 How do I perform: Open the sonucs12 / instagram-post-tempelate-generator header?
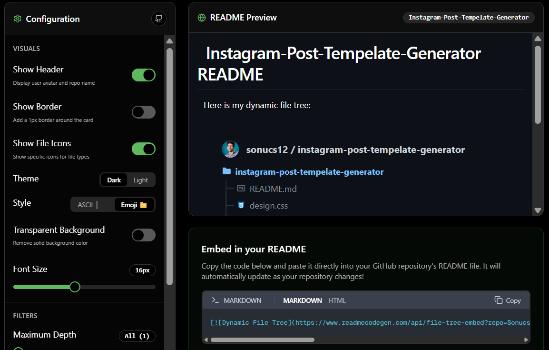(355, 150)
